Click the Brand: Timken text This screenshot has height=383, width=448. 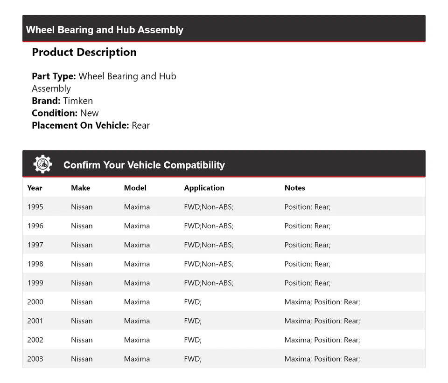click(x=62, y=101)
